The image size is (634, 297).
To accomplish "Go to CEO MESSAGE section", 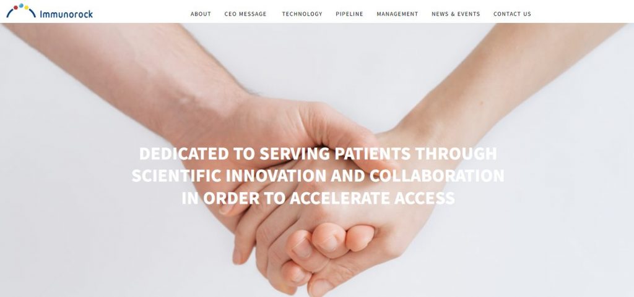I will 245,14.
